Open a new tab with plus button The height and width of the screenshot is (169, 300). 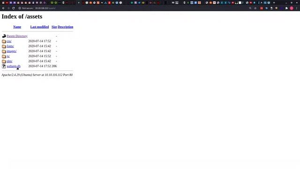pyautogui.click(x=274, y=3)
